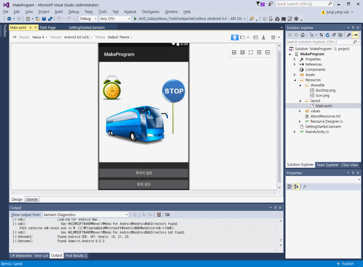The width and height of the screenshot is (363, 267).
Task: Click the designer vertical scrollbar
Action: click(279, 116)
